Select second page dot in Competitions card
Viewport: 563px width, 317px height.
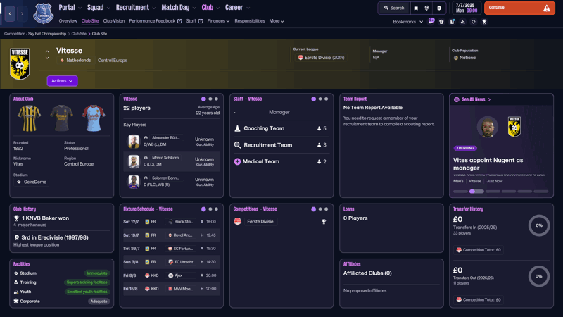coord(320,209)
